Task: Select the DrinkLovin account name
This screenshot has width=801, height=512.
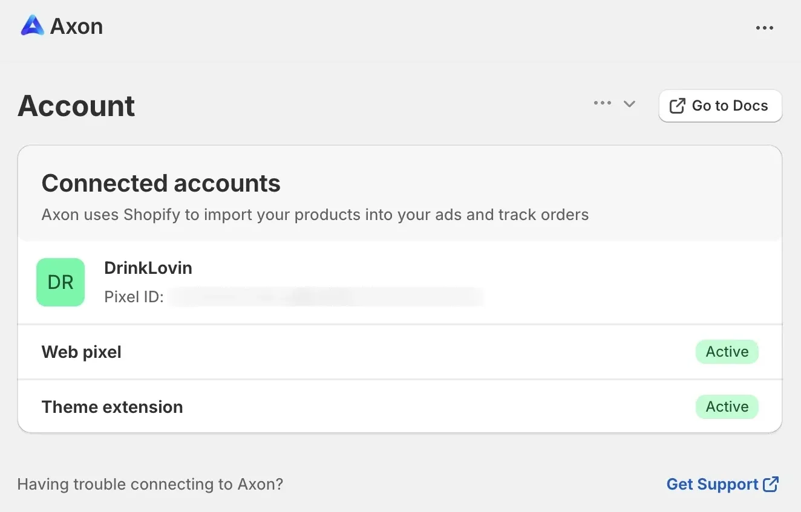Action: [x=148, y=267]
